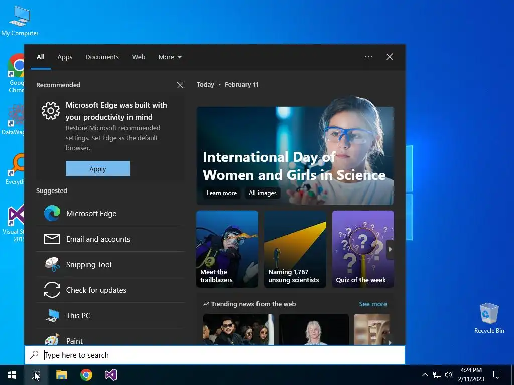The image size is (514, 385).
Task: Click See more trending news link
Action: coord(373,304)
